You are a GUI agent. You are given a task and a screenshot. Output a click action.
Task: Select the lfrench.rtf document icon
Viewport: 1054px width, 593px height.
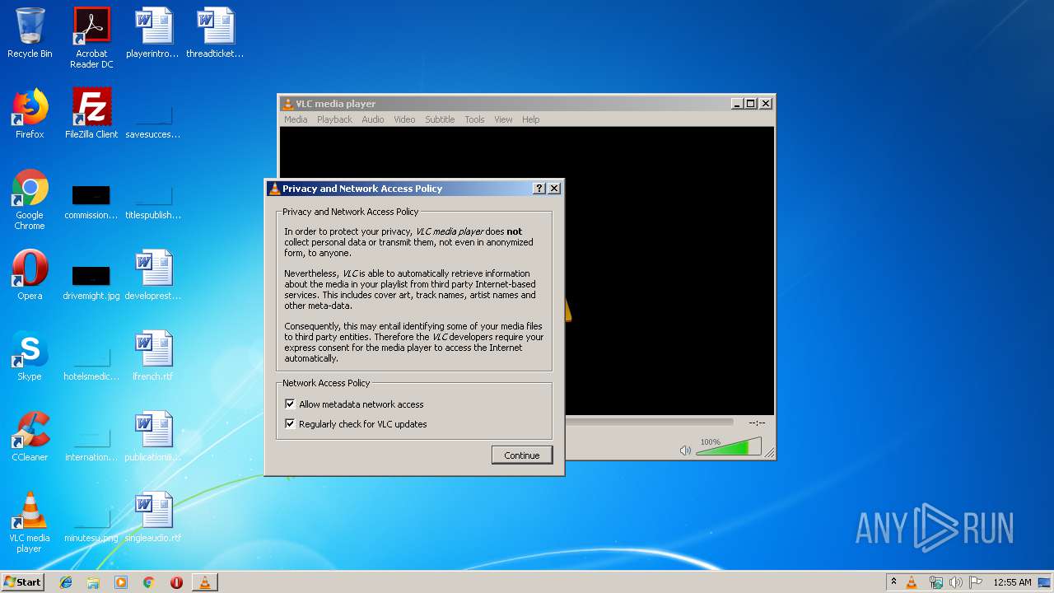[153, 356]
